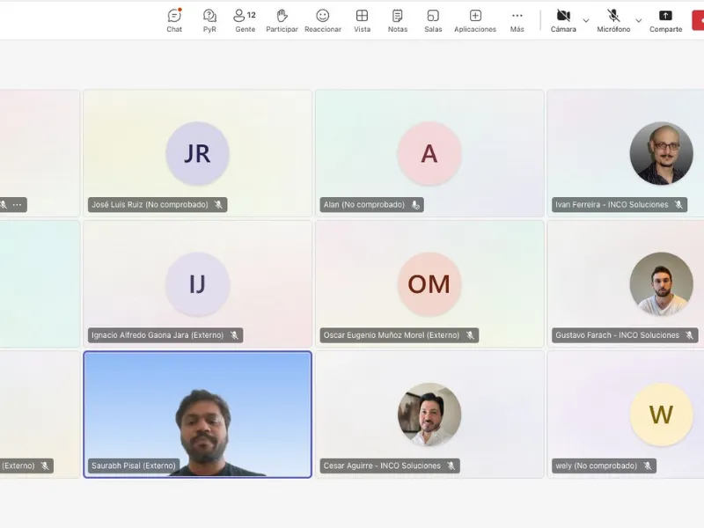Raise hand with Participar icon
This screenshot has width=704, height=528.
pyautogui.click(x=282, y=20)
